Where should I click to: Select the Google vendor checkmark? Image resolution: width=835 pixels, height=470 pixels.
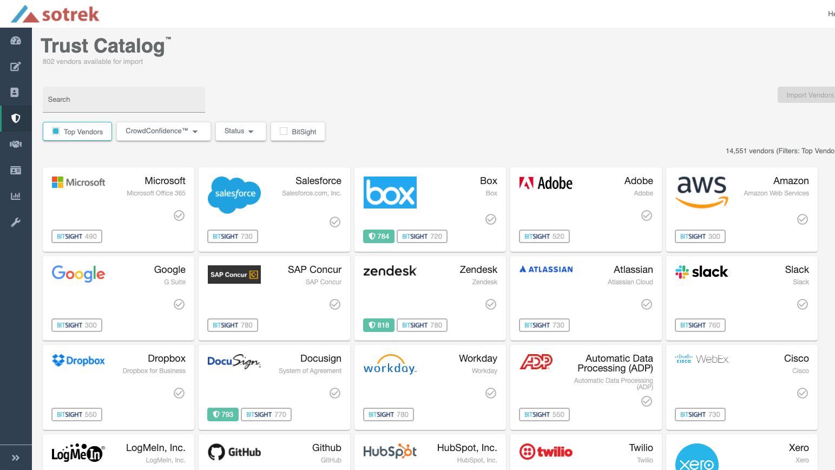point(179,304)
